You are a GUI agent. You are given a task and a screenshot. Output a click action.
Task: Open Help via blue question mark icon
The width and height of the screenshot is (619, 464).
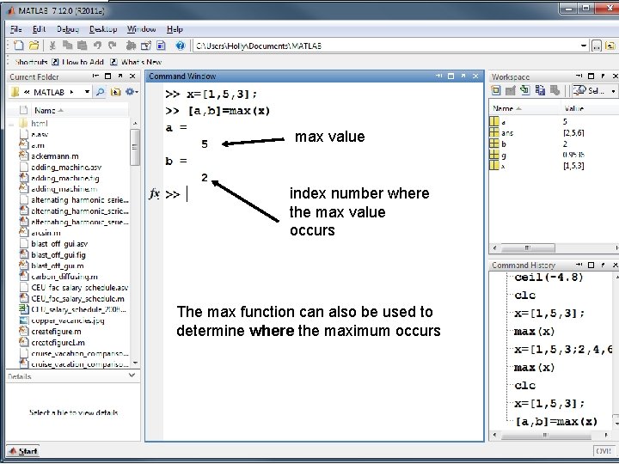pos(180,46)
